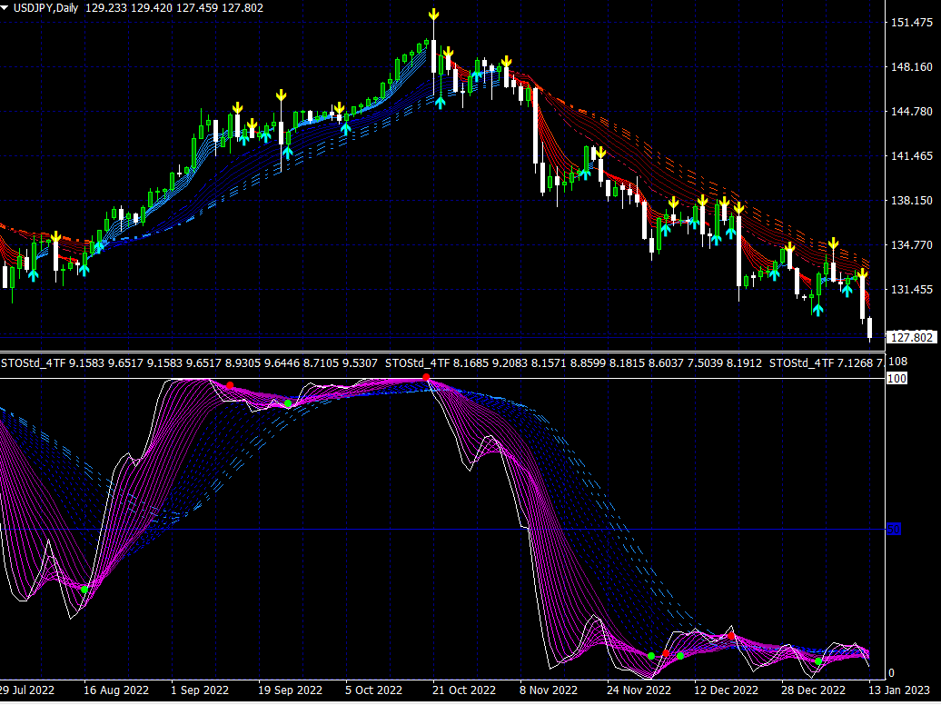The image size is (941, 705).
Task: Click the 131.455 price scale label
Action: coord(912,290)
